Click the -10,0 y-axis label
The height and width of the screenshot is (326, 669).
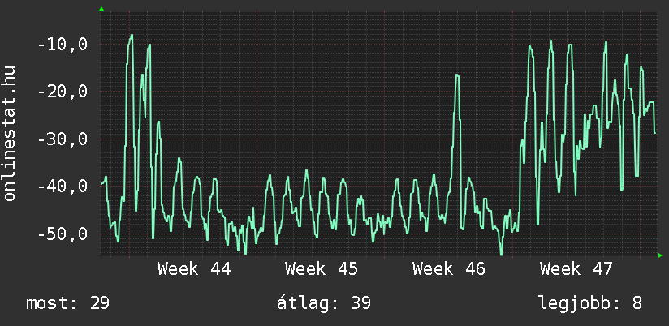(63, 44)
